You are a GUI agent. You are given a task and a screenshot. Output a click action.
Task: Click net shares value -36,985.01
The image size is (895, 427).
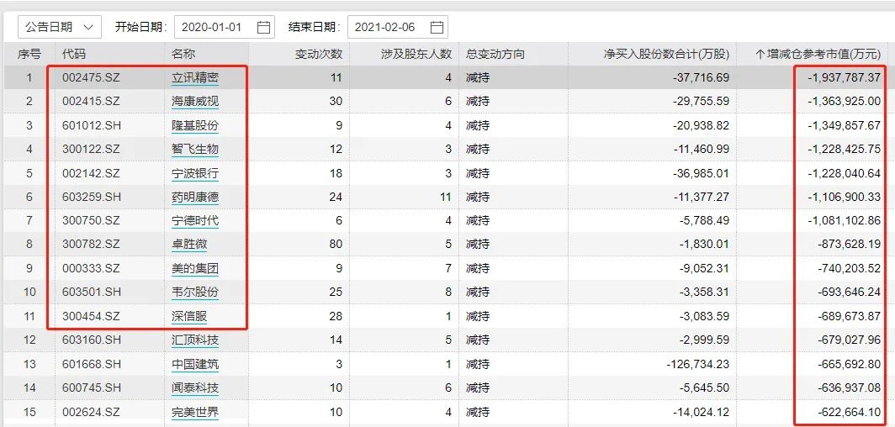(702, 173)
